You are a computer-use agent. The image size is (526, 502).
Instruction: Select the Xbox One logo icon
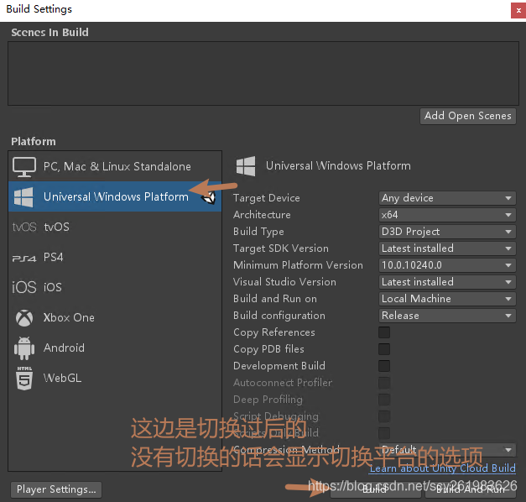coord(24,317)
